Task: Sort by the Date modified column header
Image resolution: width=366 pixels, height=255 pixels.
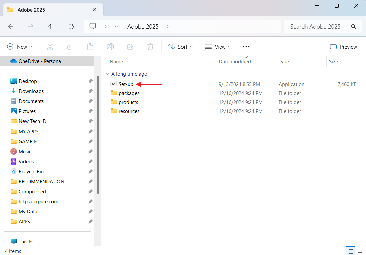Action: click(235, 62)
